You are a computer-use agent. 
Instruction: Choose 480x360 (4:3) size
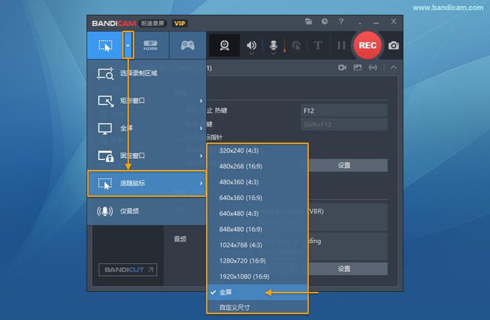click(258, 182)
